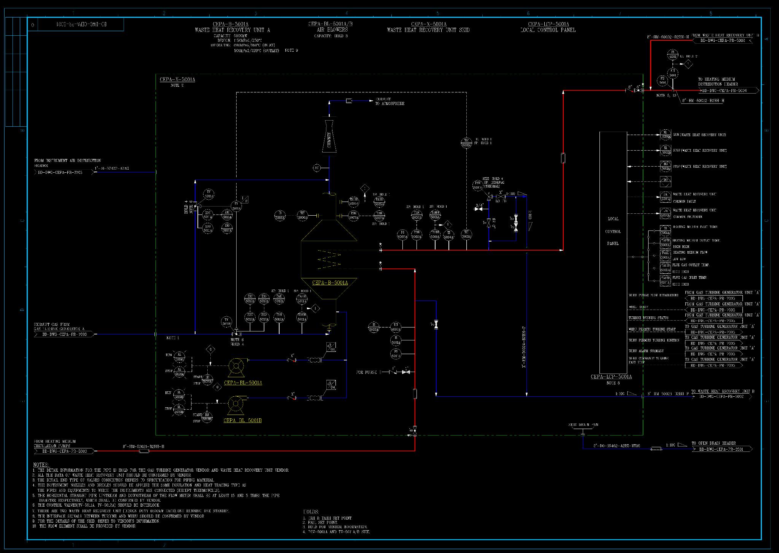Select the interlock diamond labelled C near blower A
Viewport: 779px width, 553px height.
[x=210, y=350]
